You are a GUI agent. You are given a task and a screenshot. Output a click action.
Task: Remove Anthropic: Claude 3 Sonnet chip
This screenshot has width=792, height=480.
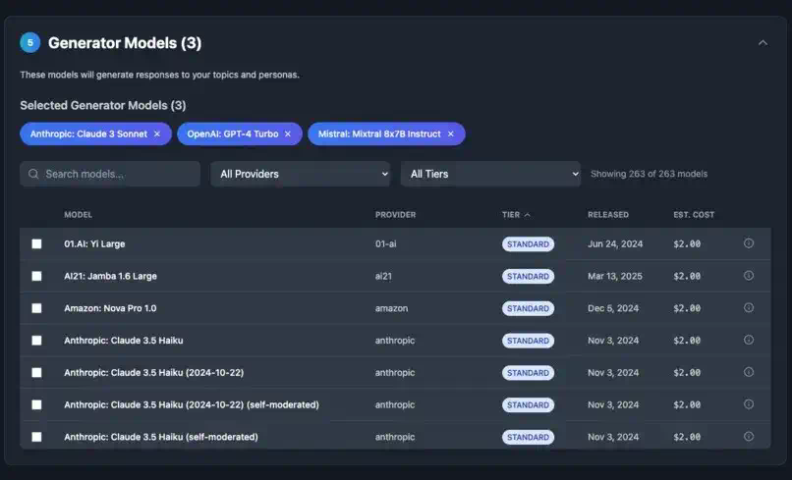point(157,134)
